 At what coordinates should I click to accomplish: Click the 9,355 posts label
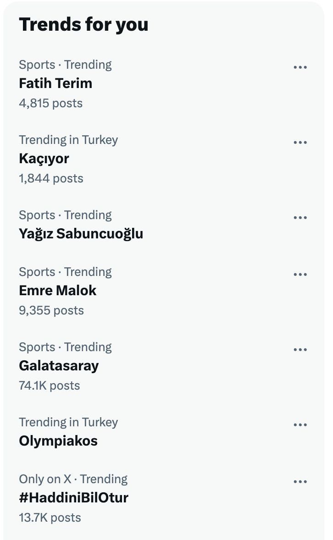coord(51,310)
